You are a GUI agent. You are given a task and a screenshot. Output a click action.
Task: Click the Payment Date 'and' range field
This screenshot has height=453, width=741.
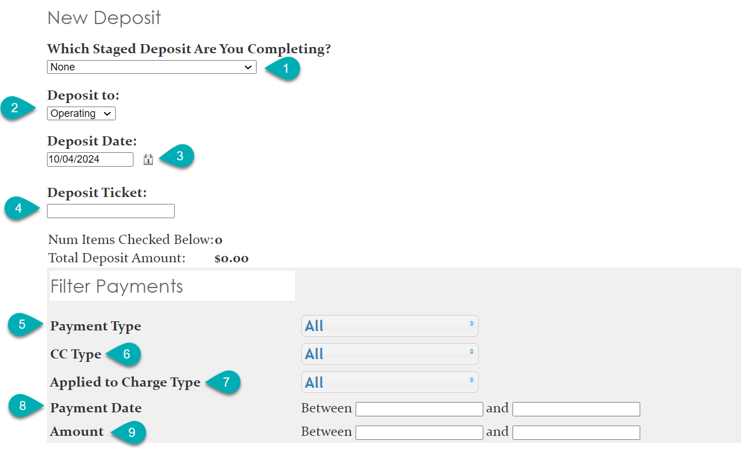(576, 408)
